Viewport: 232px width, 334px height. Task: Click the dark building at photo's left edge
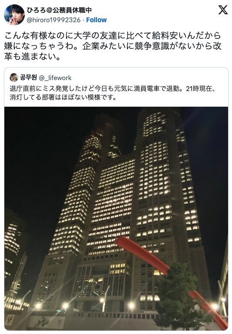pos(15,256)
